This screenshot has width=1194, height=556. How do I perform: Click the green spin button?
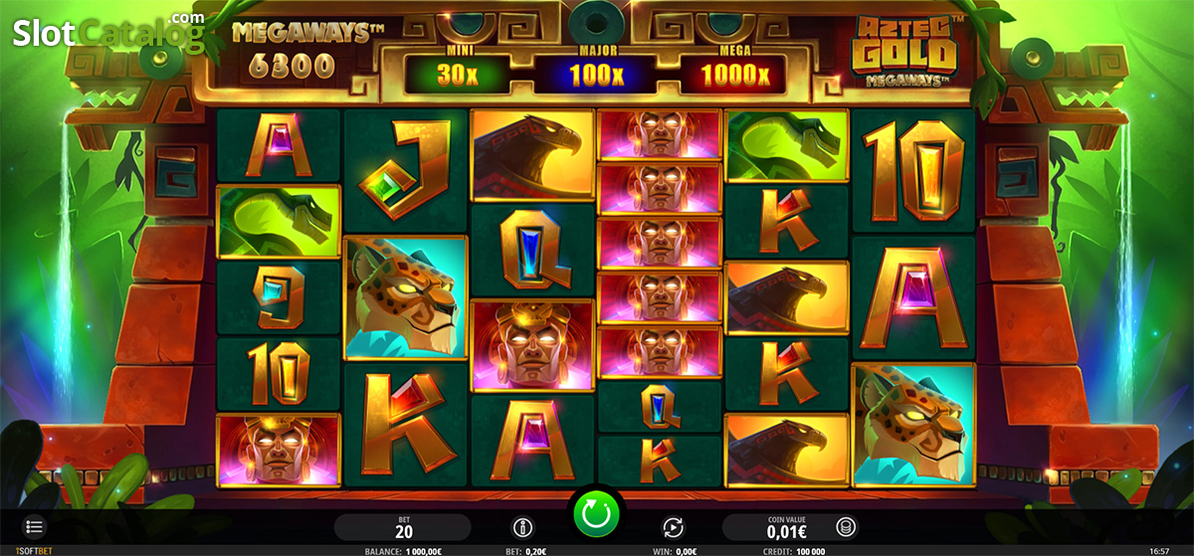[595, 514]
